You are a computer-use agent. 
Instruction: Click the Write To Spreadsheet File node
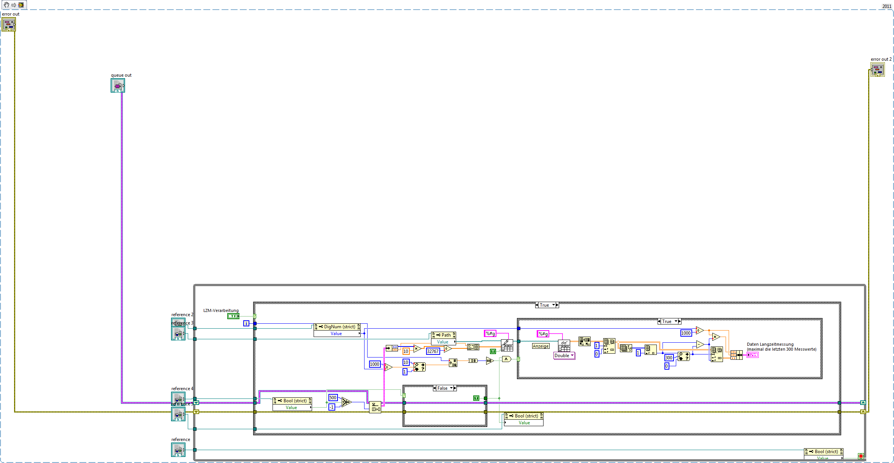(507, 345)
